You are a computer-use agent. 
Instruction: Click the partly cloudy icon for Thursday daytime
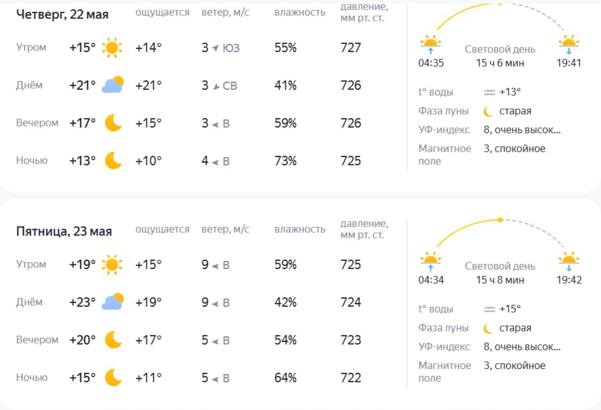tap(113, 85)
